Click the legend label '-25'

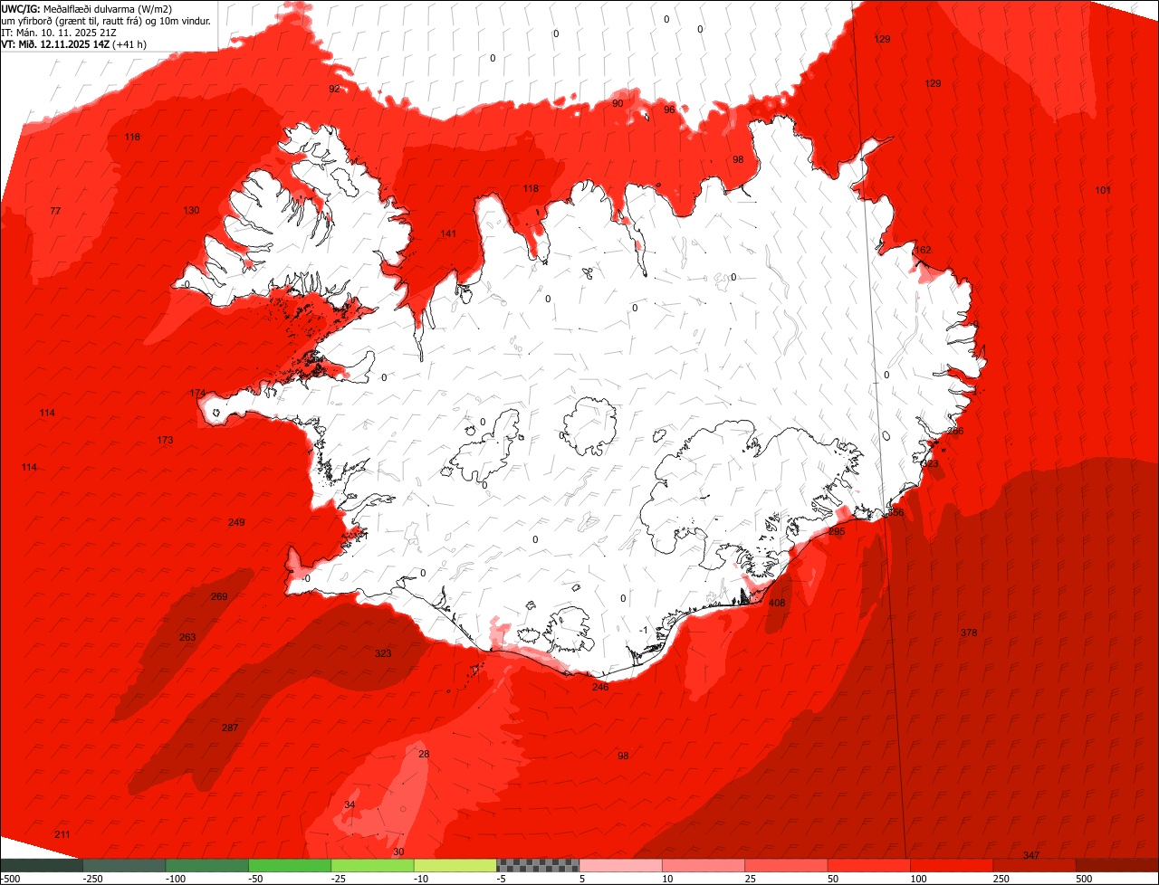click(x=340, y=879)
